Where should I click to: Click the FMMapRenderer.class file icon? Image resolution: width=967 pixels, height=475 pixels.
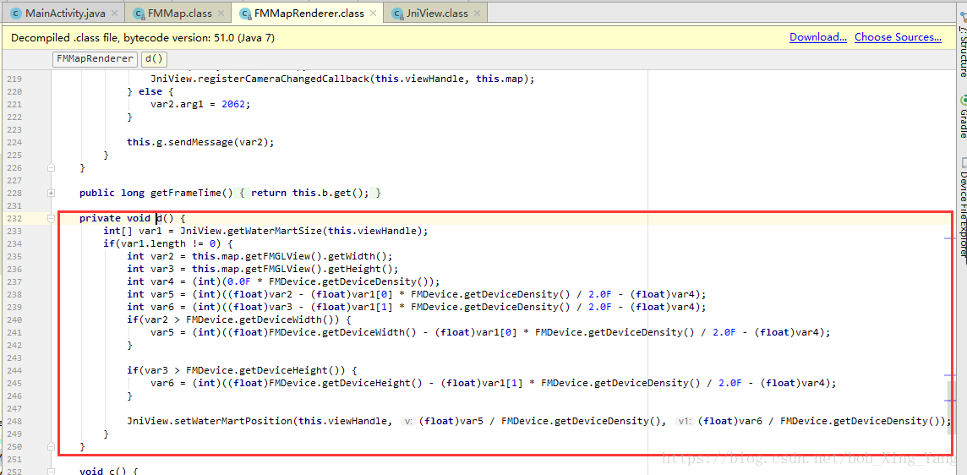[x=245, y=14]
